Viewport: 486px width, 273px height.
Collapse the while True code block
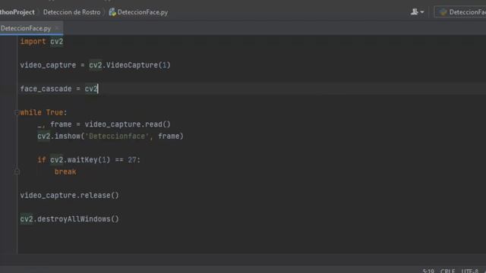coord(17,113)
